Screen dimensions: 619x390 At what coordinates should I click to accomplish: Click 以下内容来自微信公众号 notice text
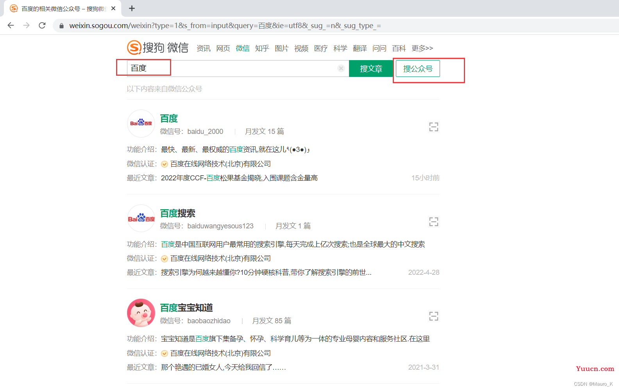[x=164, y=89]
